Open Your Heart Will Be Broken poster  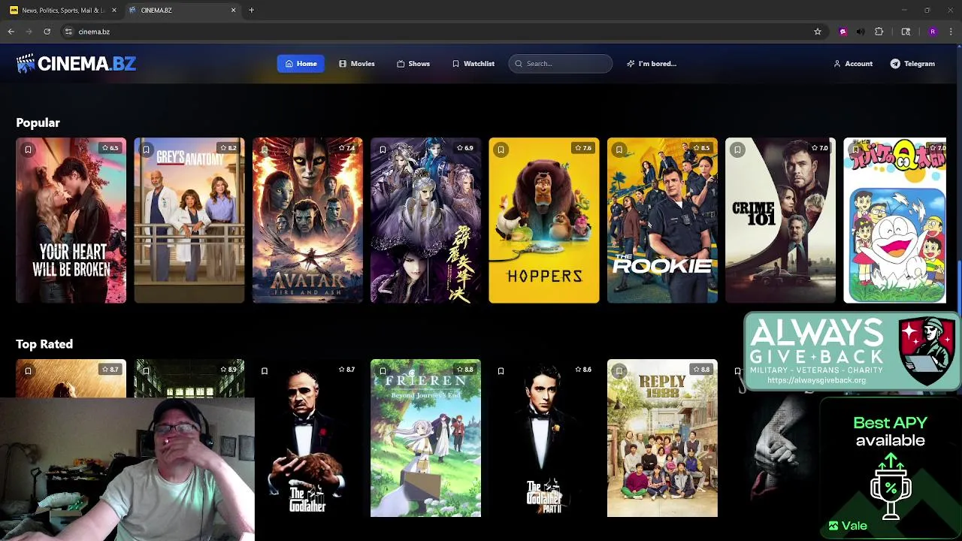pyautogui.click(x=71, y=220)
